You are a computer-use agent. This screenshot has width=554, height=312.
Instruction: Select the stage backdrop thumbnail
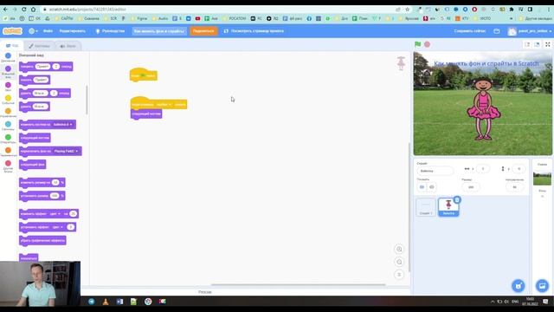tap(542, 179)
